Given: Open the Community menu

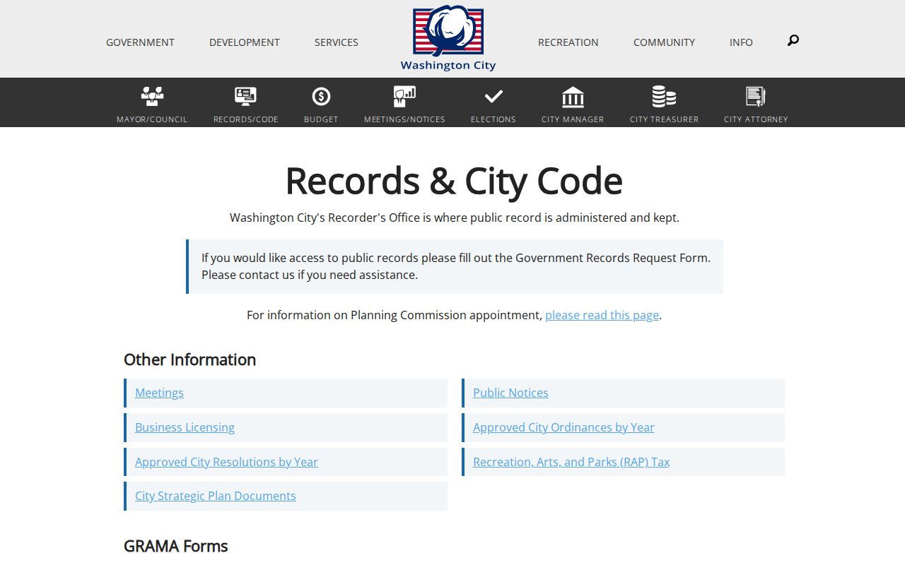Looking at the screenshot, I should 664,42.
